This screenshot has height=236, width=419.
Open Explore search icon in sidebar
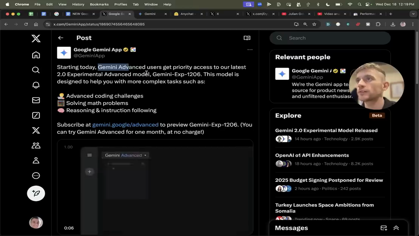tap(36, 70)
